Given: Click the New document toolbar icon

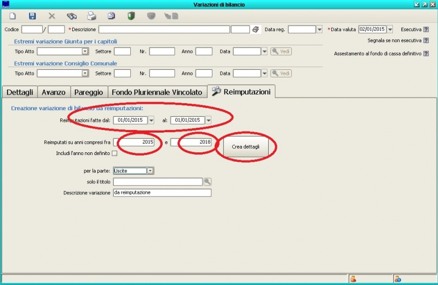Looking at the screenshot, I should [13, 16].
